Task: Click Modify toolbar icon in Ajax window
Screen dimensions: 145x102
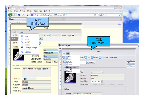Action: click(50, 35)
